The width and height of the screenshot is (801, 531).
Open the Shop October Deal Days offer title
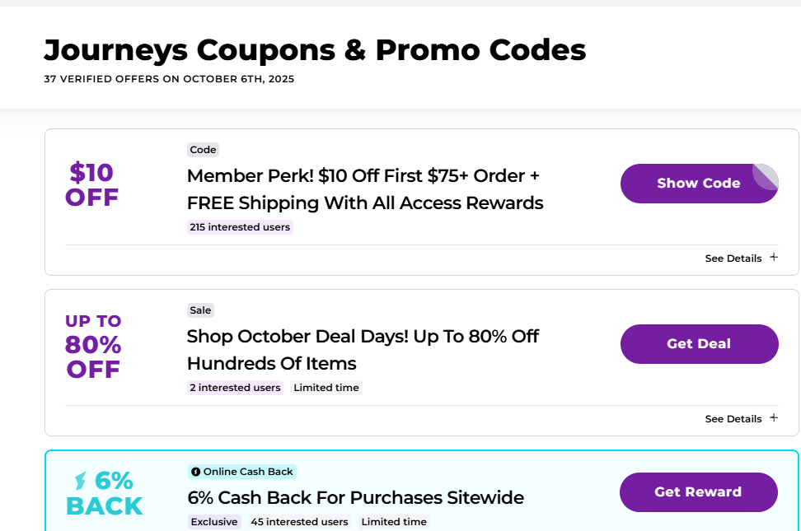pyautogui.click(x=363, y=350)
